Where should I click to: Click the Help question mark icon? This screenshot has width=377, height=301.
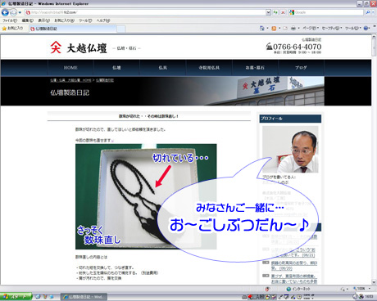tap(366, 28)
